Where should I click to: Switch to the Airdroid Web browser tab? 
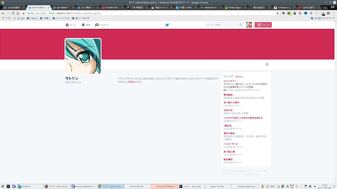tap(210, 7)
